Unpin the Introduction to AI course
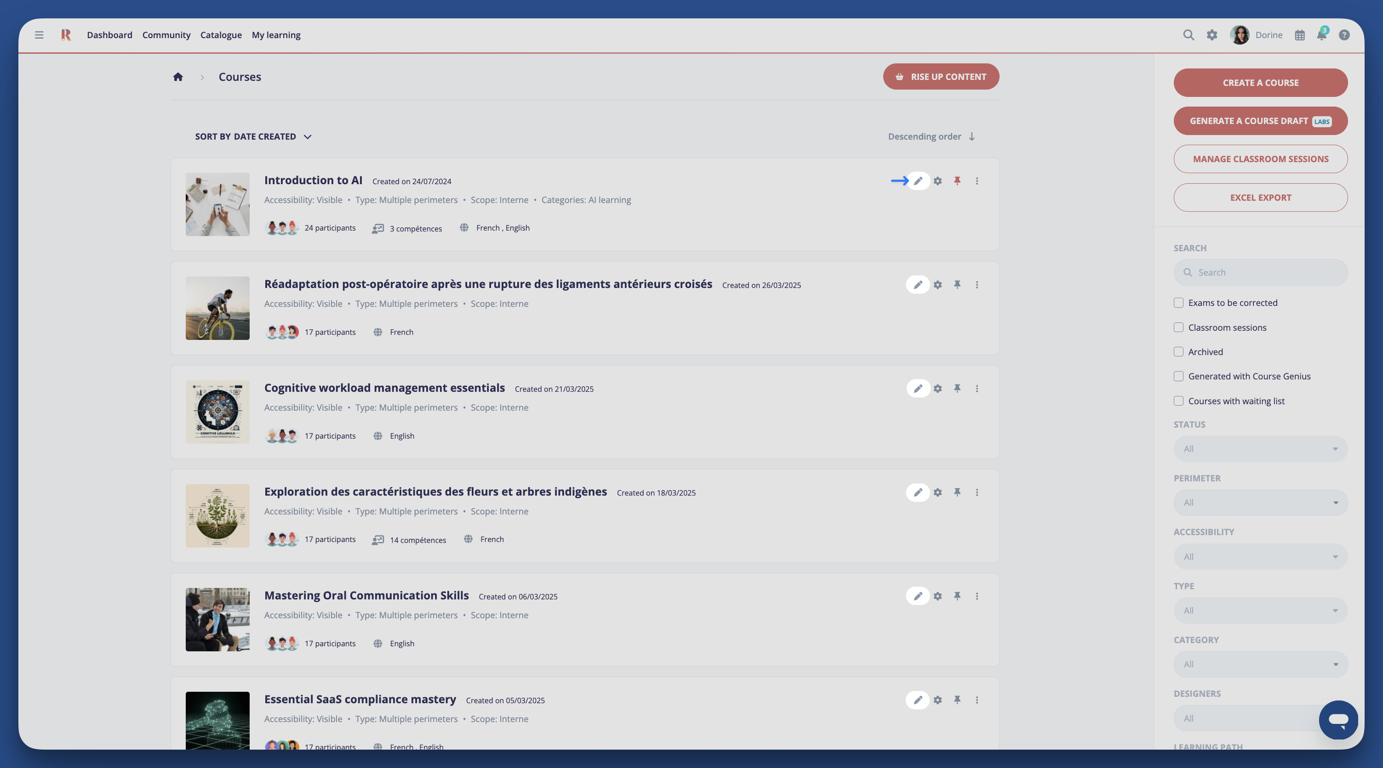1383x768 pixels. click(x=957, y=181)
